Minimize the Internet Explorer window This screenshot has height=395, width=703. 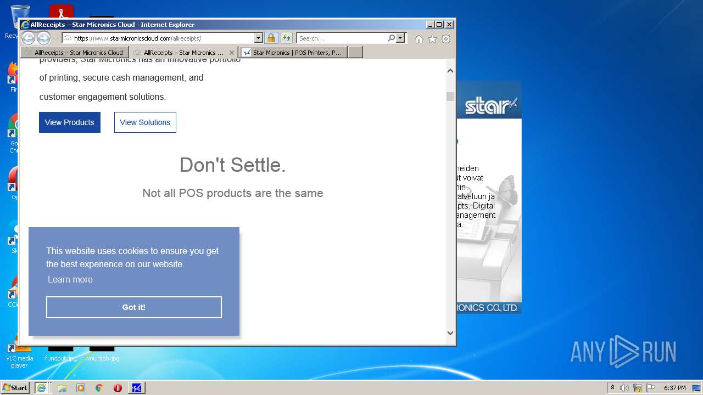click(429, 25)
